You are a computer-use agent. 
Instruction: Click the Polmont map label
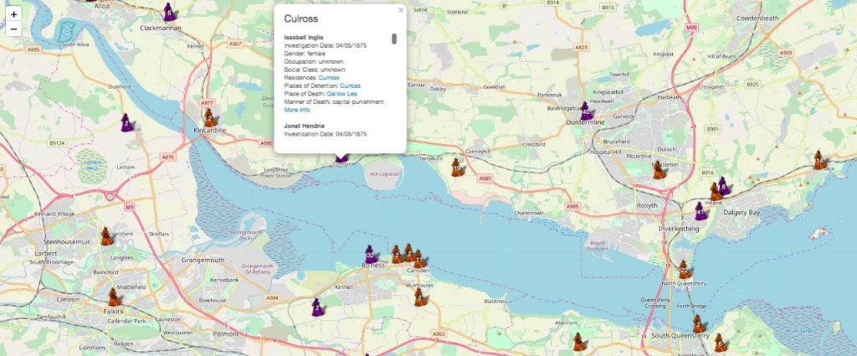click(225, 333)
